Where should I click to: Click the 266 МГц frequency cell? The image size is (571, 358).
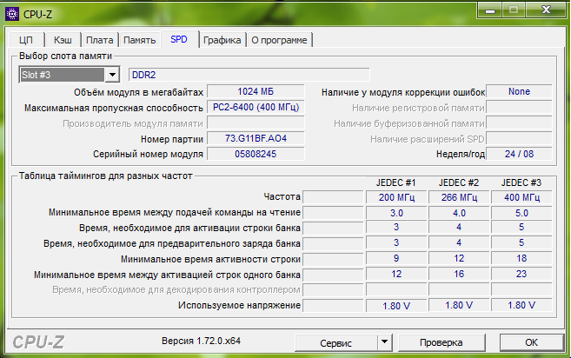(459, 197)
